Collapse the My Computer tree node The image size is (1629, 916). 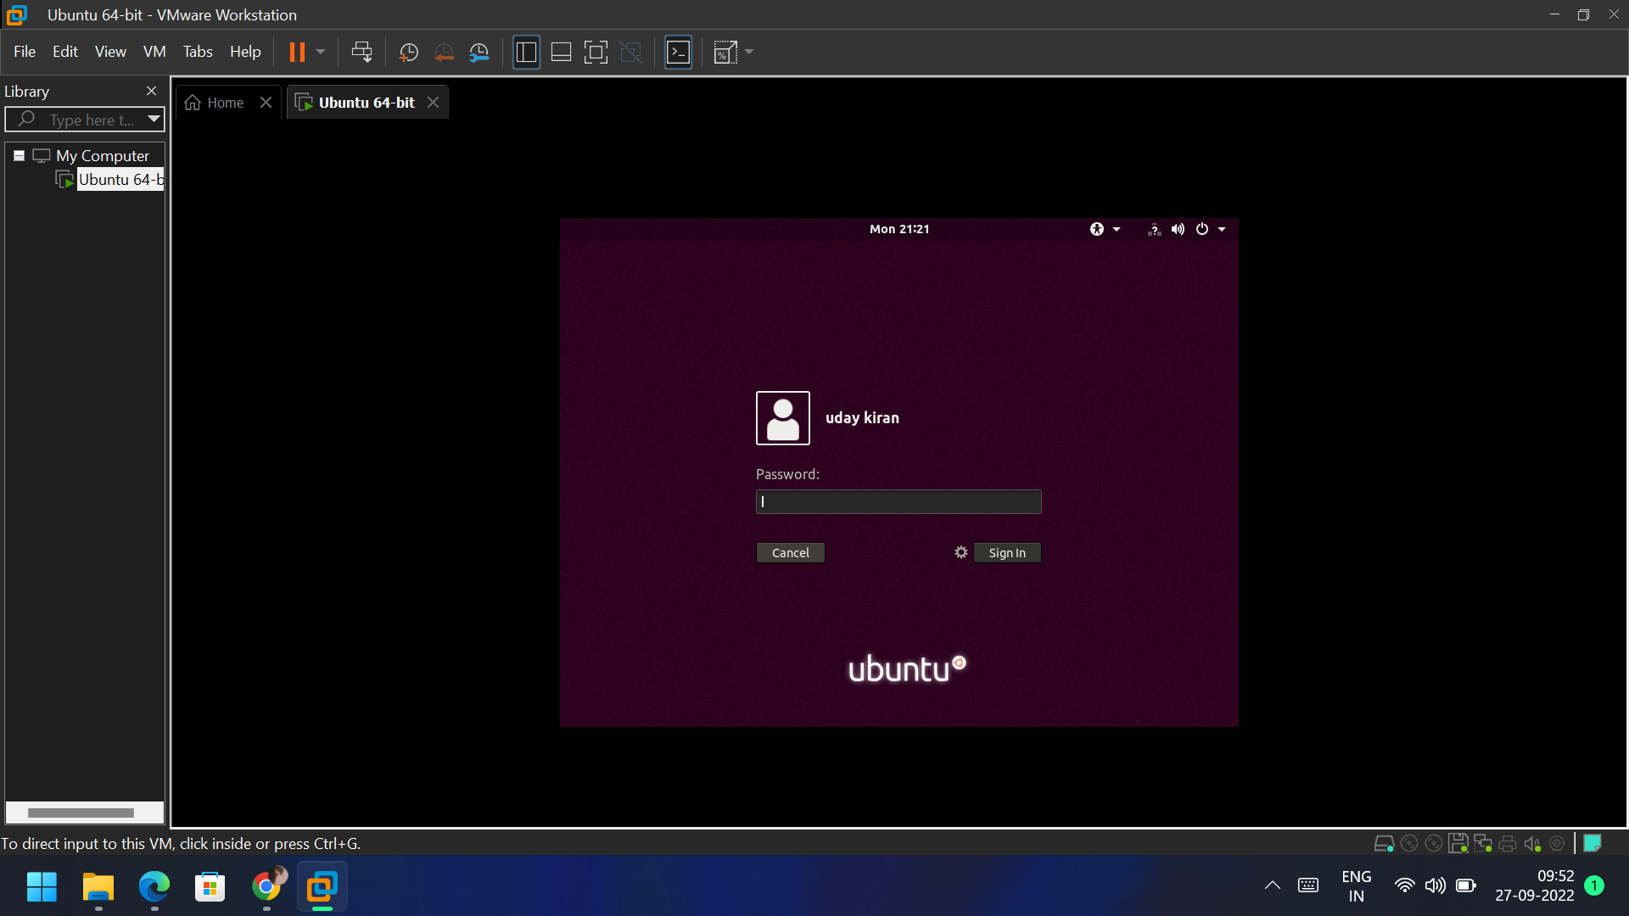(x=19, y=156)
